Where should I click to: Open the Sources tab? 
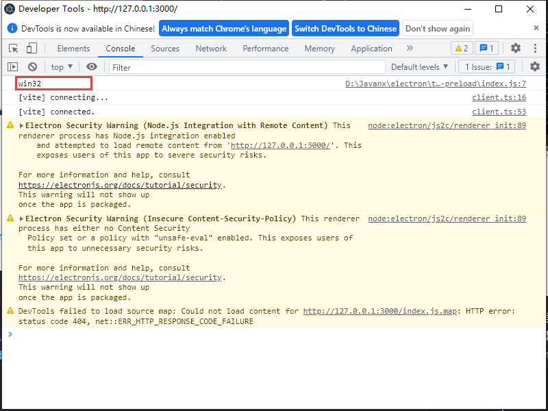(165, 49)
